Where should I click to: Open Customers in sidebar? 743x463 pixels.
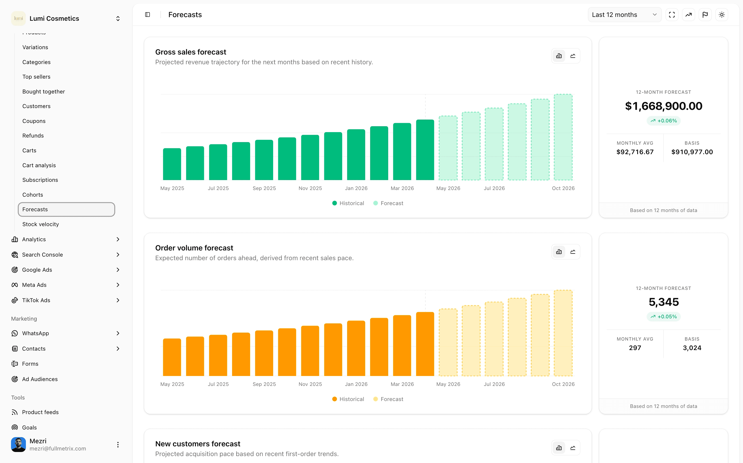click(36, 106)
